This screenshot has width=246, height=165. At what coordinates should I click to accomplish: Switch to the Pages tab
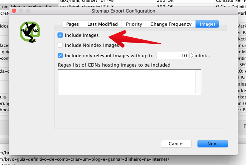pos(73,24)
